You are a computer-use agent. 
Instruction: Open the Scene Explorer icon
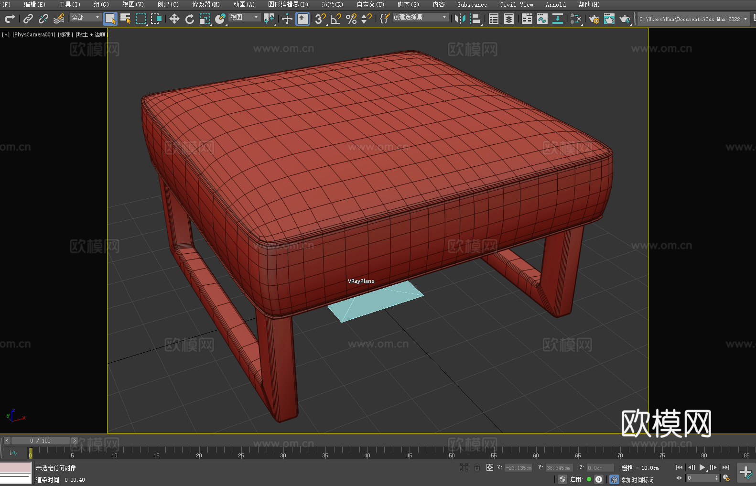[494, 19]
